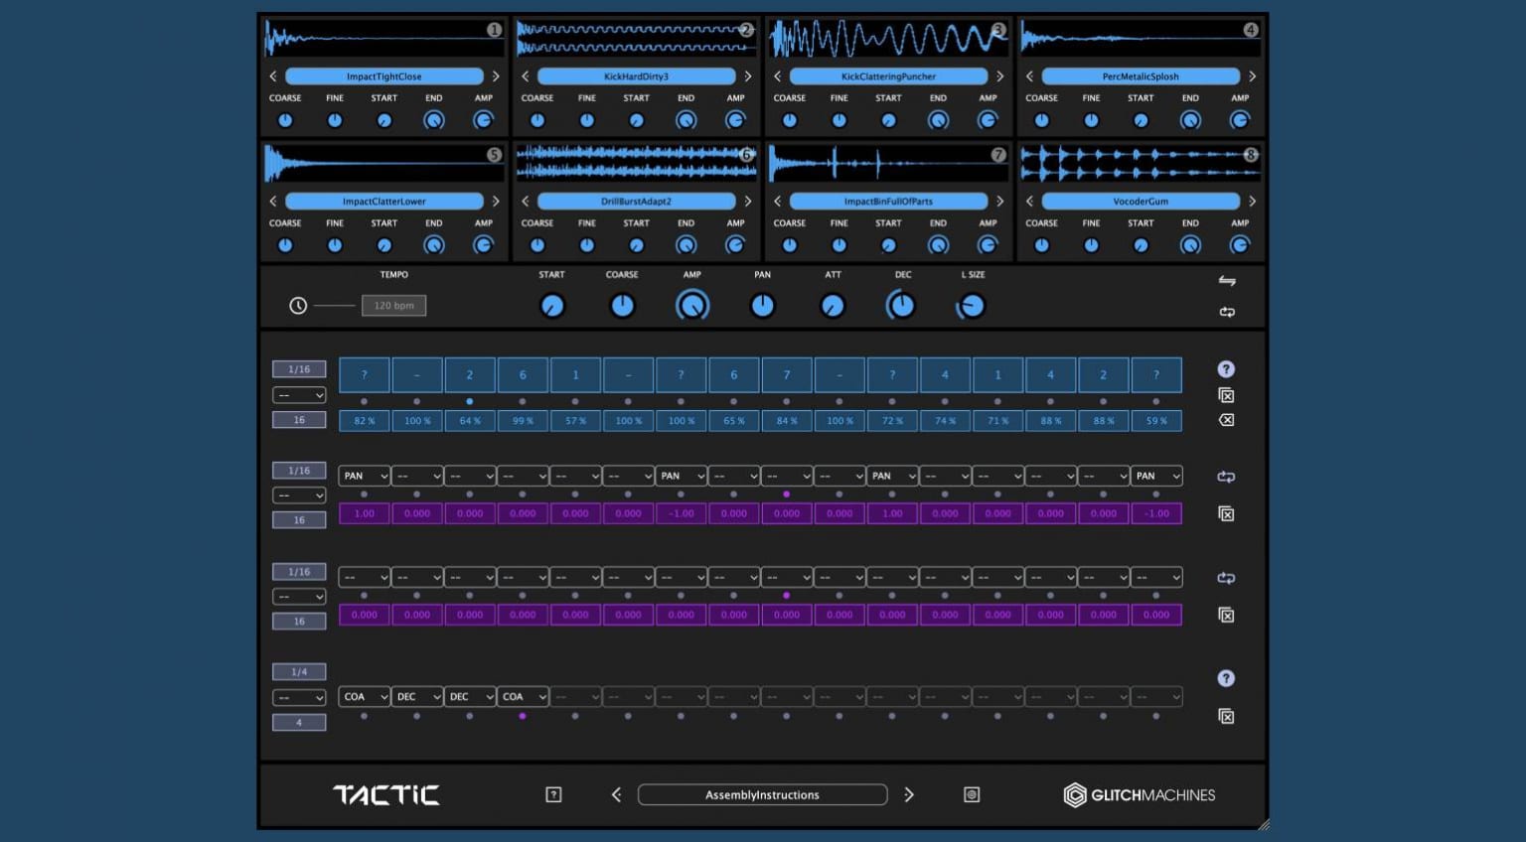
Task: Toggle loop icon beside the PAN dropdown row
Action: tap(1226, 477)
